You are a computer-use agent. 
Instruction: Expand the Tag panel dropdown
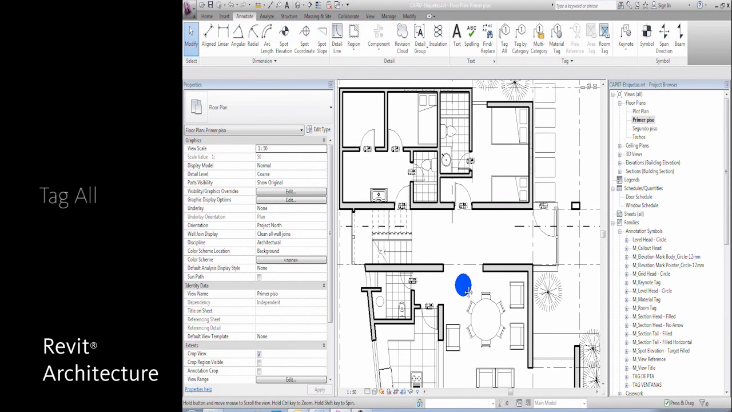point(567,61)
